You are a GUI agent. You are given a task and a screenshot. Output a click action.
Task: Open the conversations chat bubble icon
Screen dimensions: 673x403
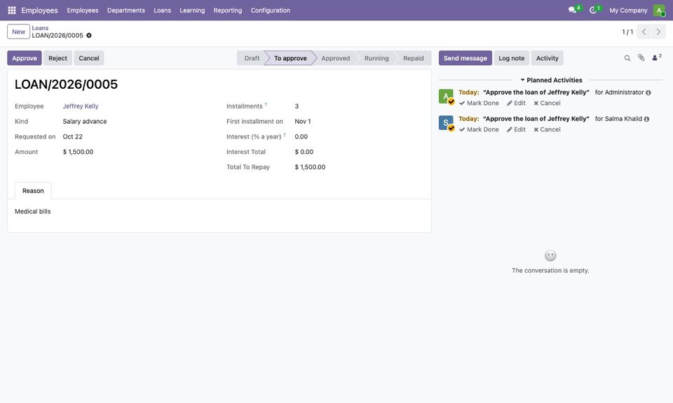coord(572,10)
